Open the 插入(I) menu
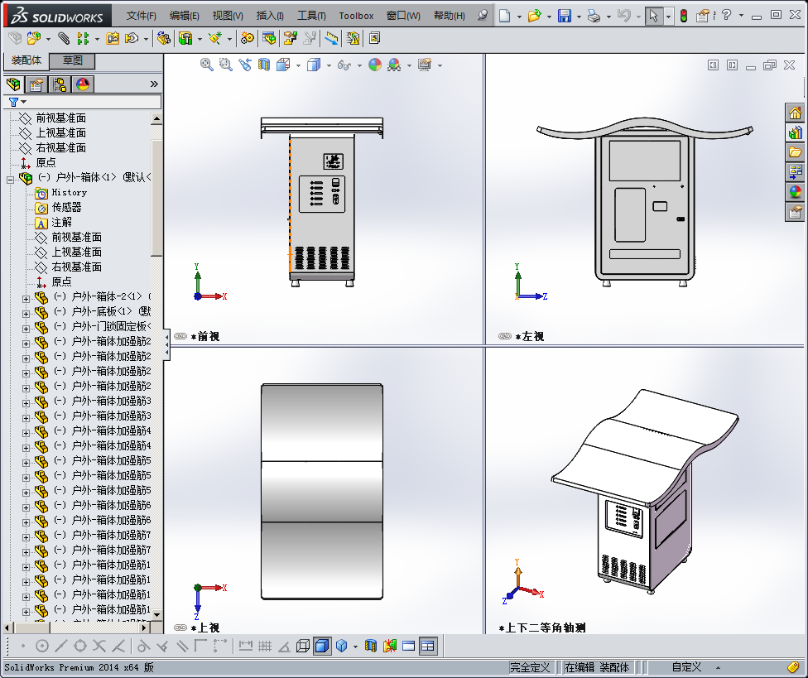Screen dimensions: 808x678 270,16
